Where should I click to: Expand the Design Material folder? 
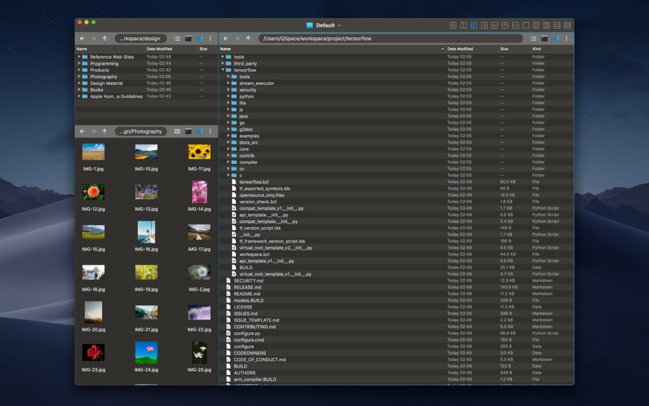[x=79, y=83]
